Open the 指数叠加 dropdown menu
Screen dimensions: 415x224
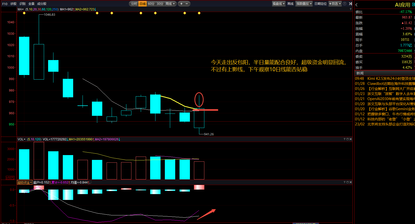[304, 4]
